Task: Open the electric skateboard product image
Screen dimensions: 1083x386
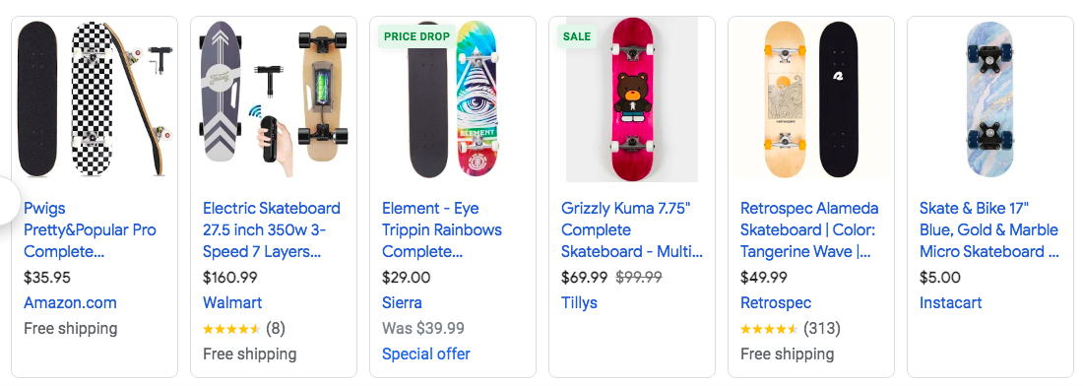Action: (x=274, y=99)
